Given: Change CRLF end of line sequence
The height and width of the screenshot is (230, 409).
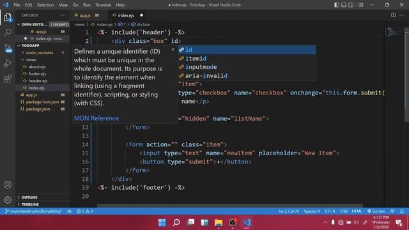Looking at the screenshot, I should pos(344,211).
